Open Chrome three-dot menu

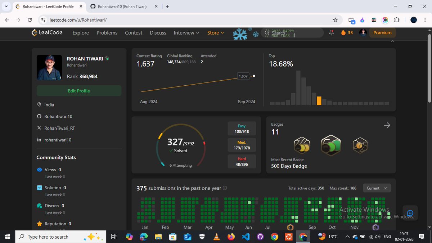point(425,20)
